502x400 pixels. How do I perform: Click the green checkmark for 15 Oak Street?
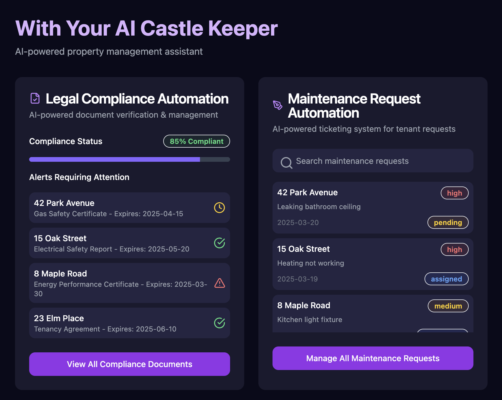click(x=219, y=243)
